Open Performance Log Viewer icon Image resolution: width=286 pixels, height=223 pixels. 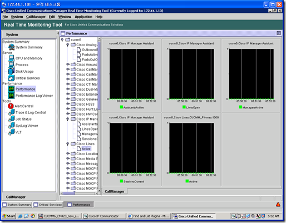point(11,96)
